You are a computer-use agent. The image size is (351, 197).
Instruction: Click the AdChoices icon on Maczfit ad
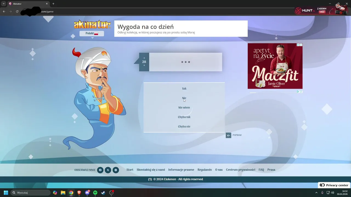click(x=298, y=45)
